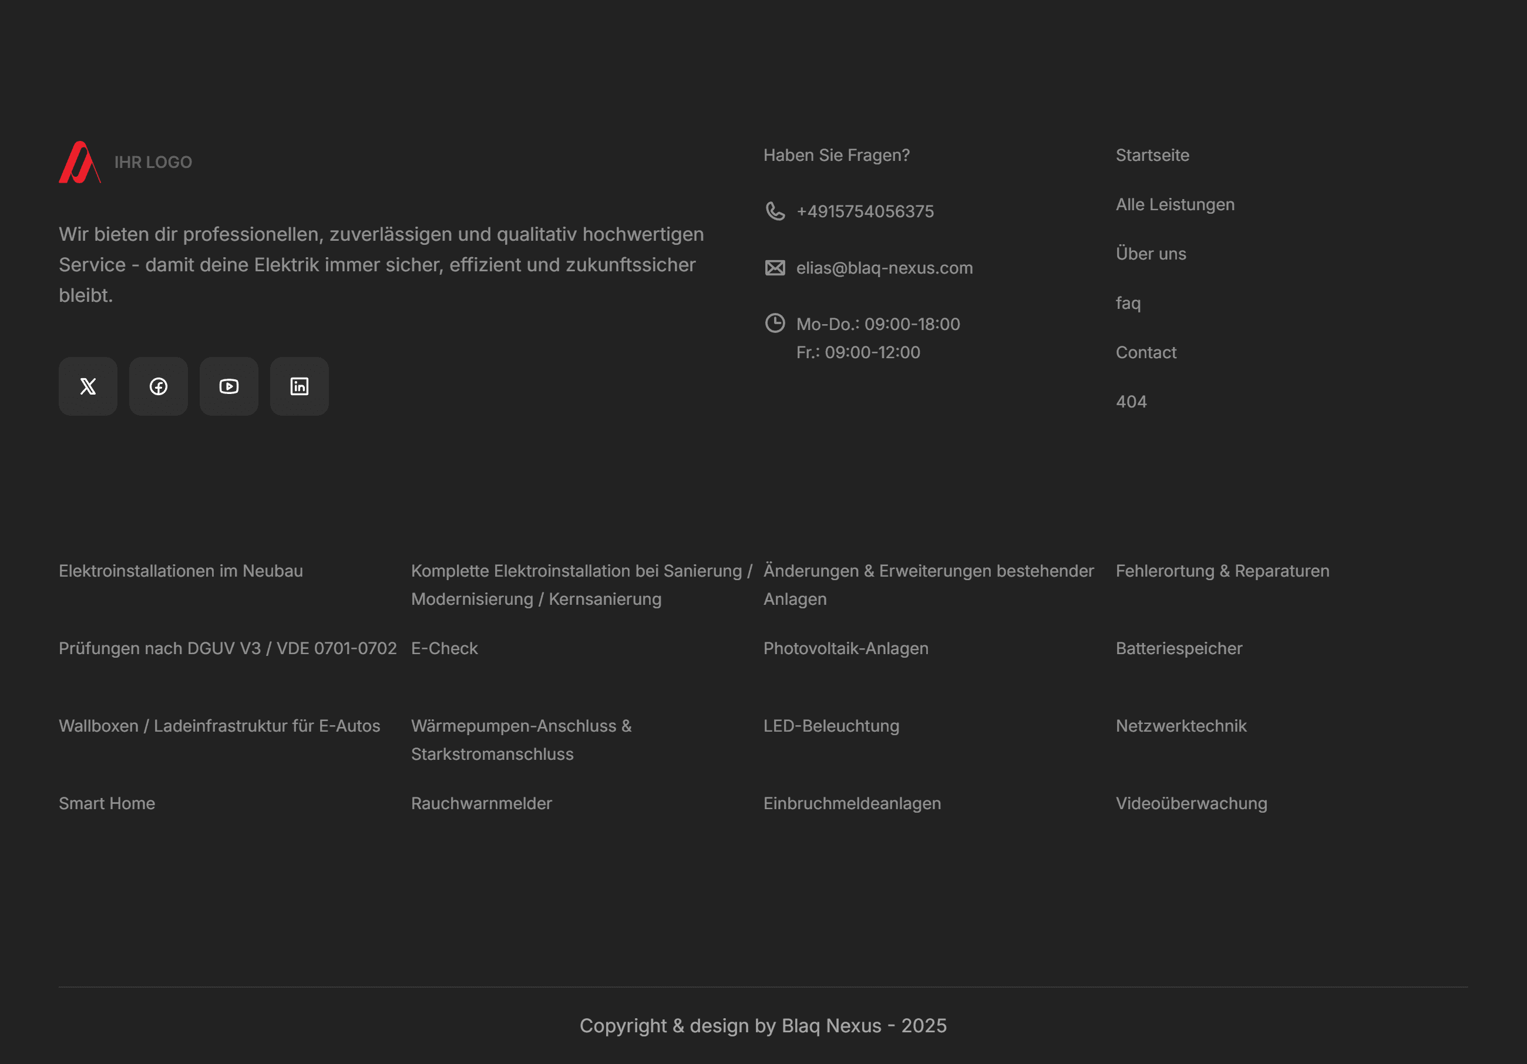This screenshot has height=1064, width=1527.
Task: Open the X (Twitter) profile icon
Action: [x=87, y=386]
